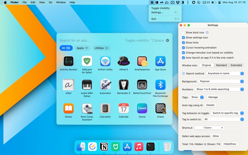248x155 pixels.
Task: Click the info icon beside Show dock icon
Action: (x=207, y=33)
